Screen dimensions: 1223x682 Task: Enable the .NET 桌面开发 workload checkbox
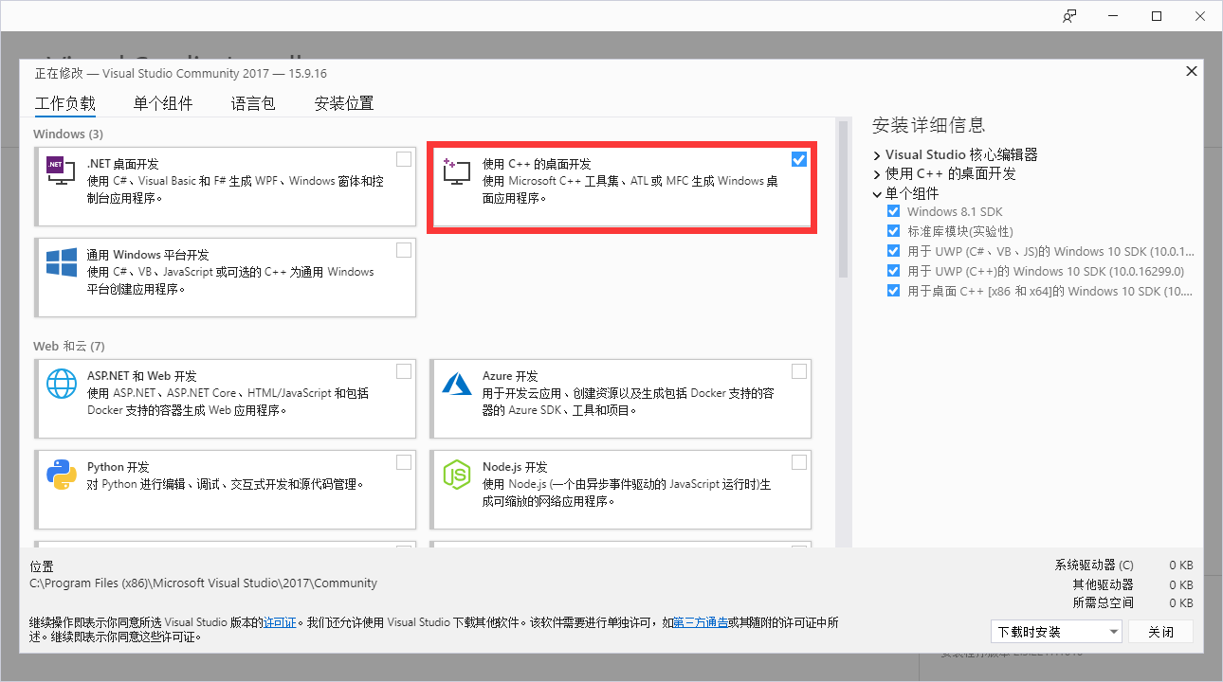pyautogui.click(x=404, y=159)
